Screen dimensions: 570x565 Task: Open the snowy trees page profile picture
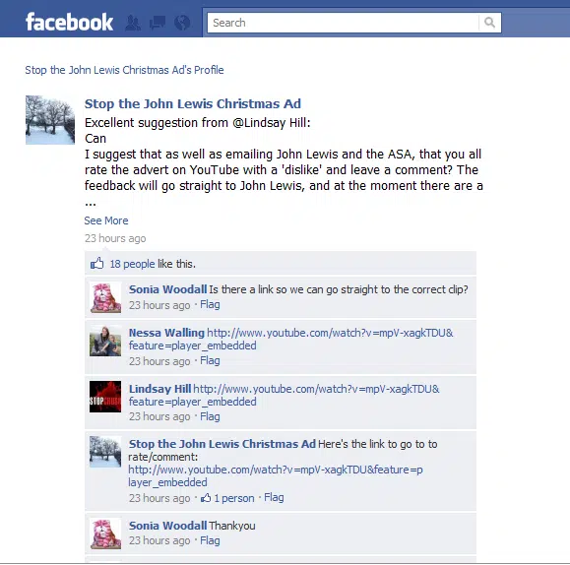tap(50, 120)
